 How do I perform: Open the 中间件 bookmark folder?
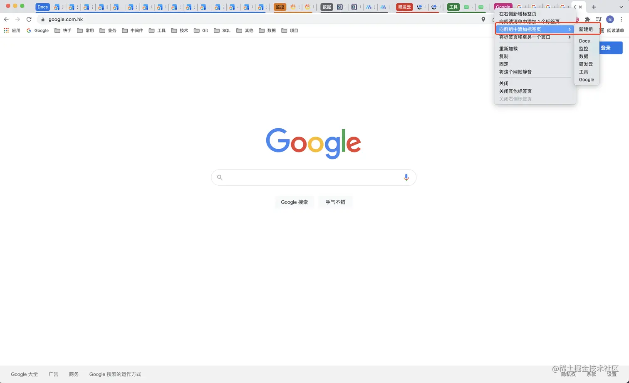133,30
